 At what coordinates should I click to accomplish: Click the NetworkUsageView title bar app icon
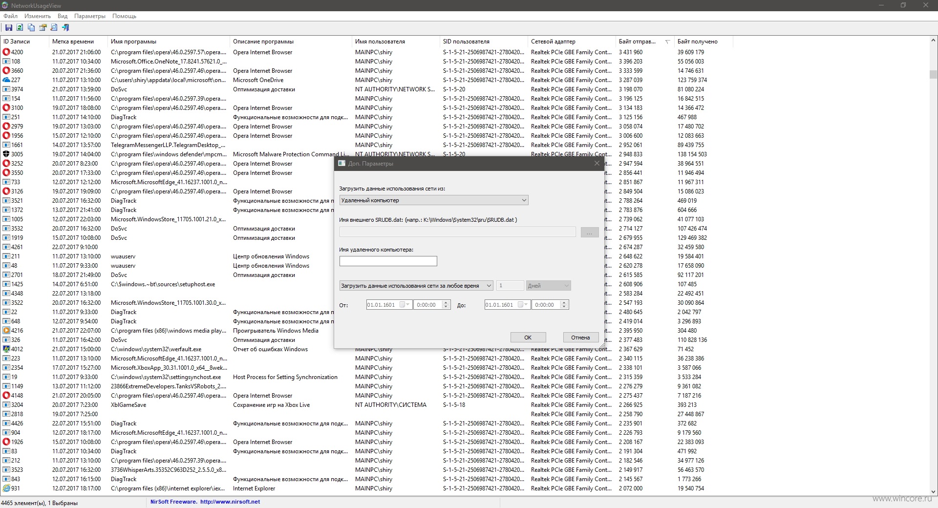5,5
